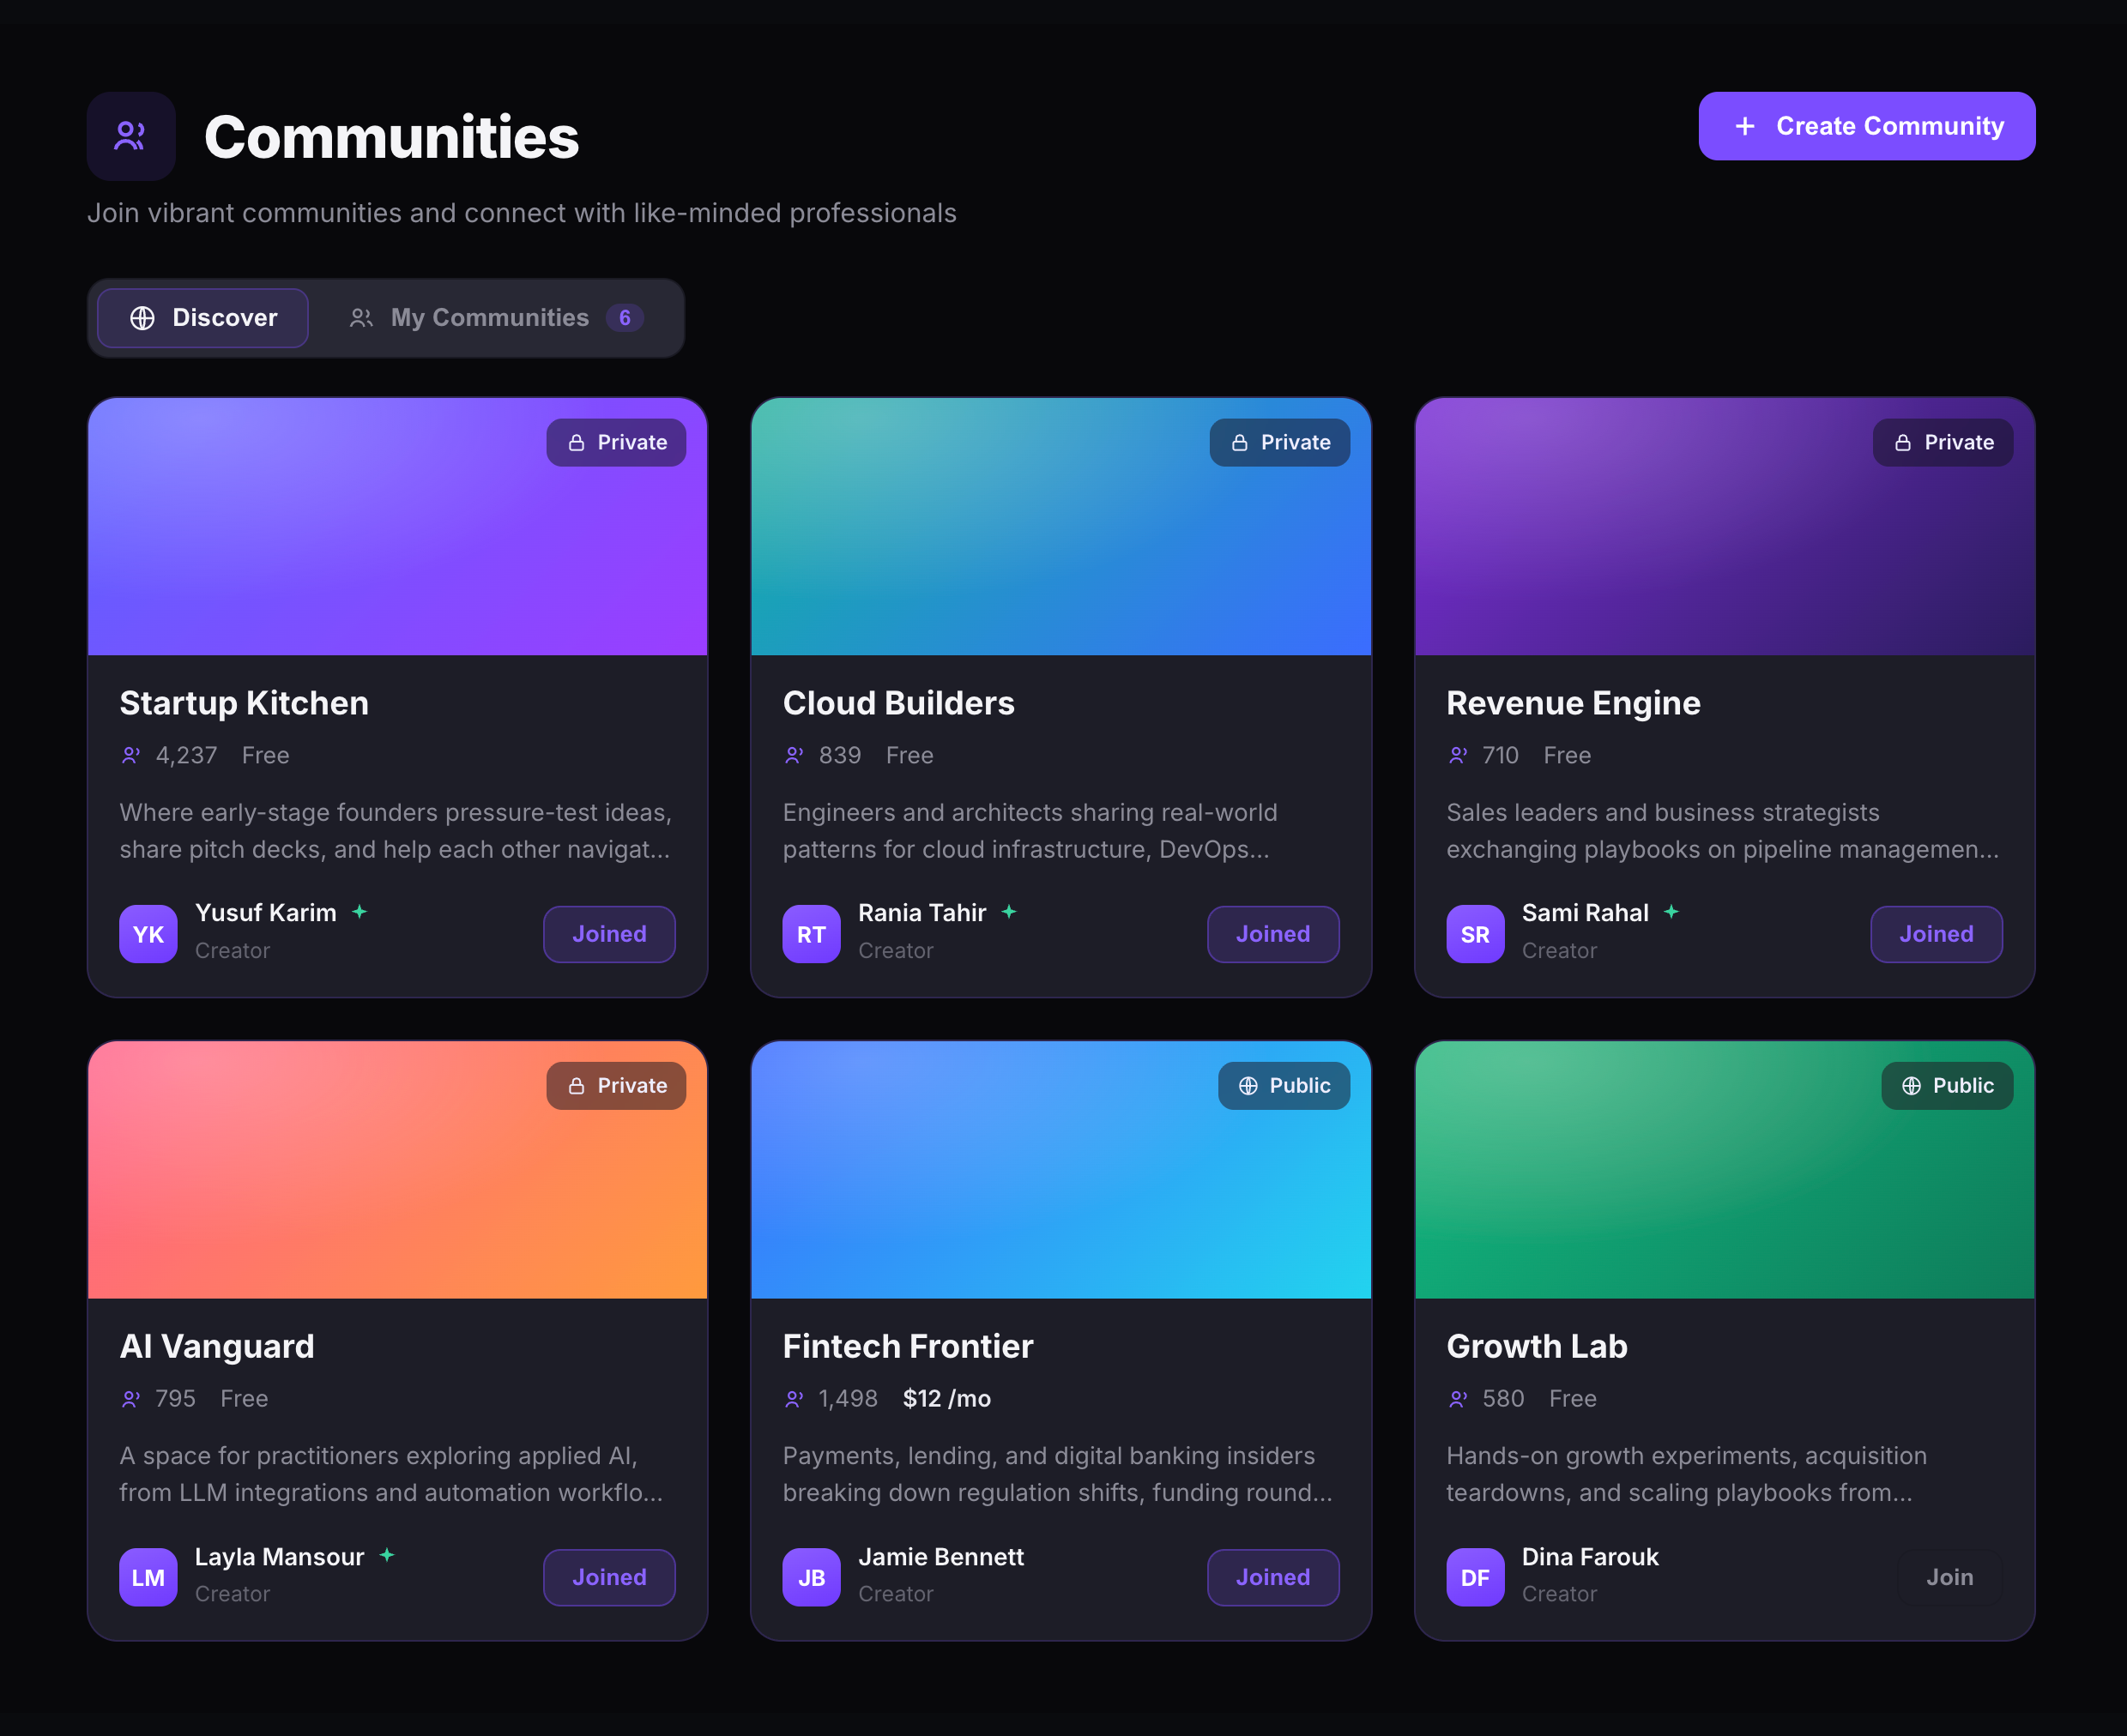Toggle Joined on Fintech Frontier
Image resolution: width=2127 pixels, height=1736 pixels.
[1273, 1578]
